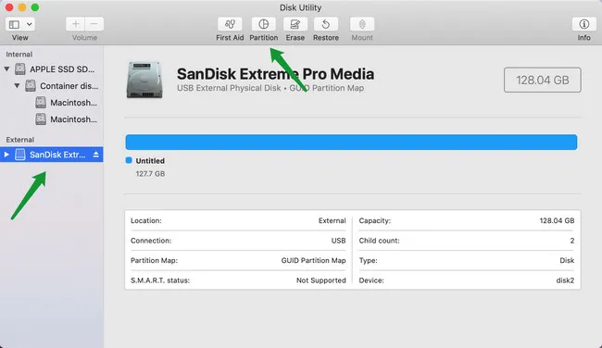
Task: Open the First Aid tool
Action: click(230, 24)
